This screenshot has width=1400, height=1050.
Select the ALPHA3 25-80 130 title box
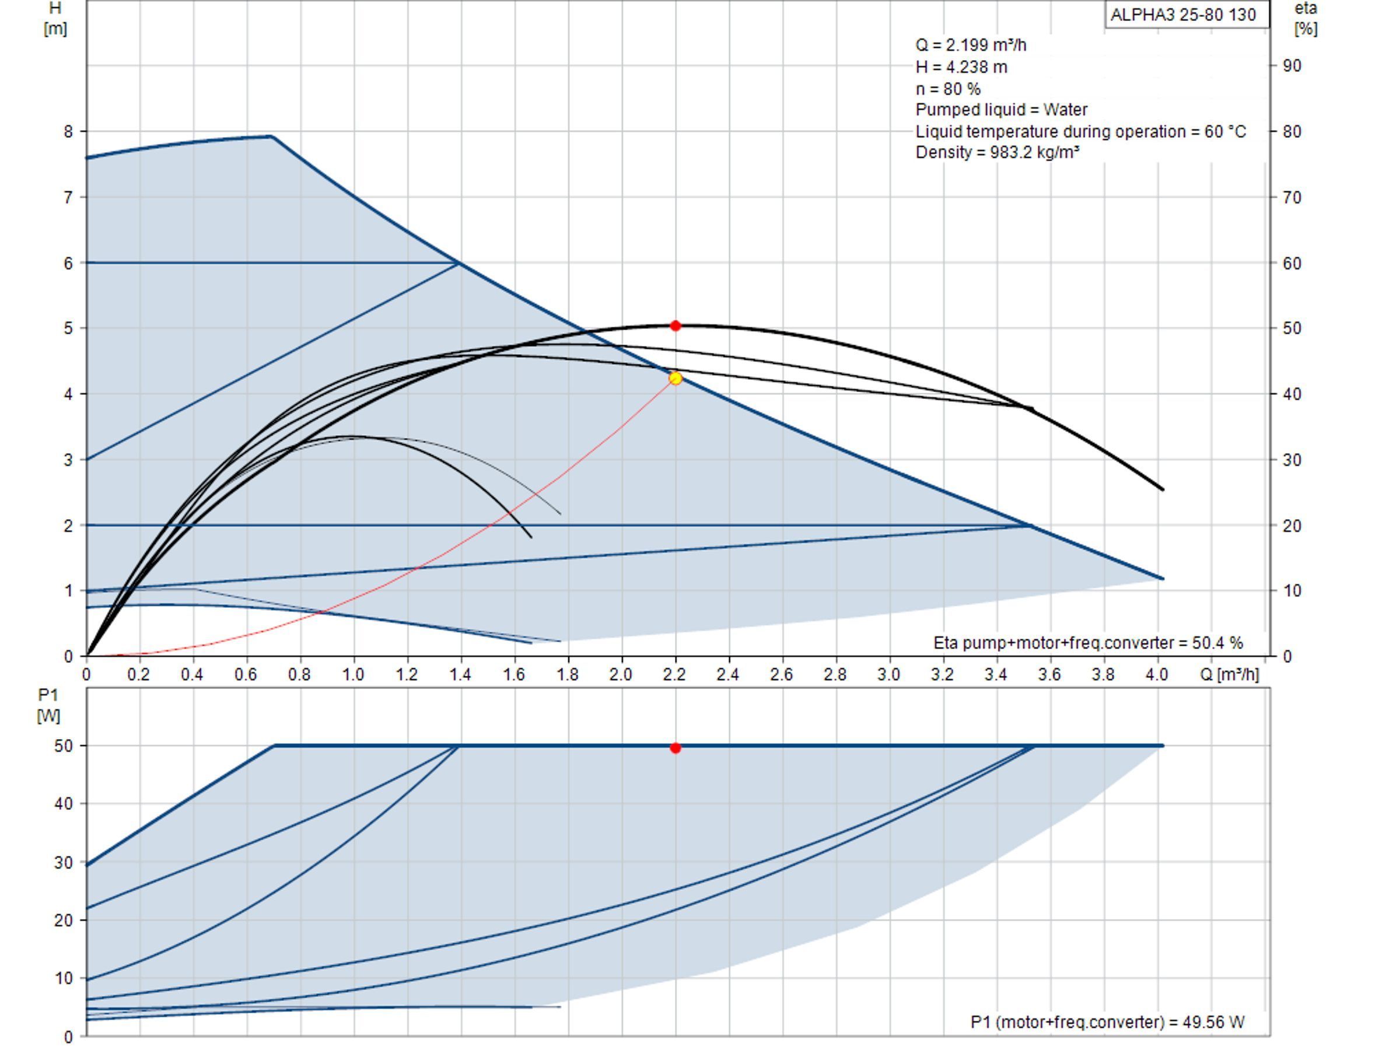tap(1187, 15)
